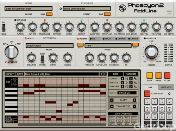The image size is (176, 131).
Task: Select the LIVE tab
Action: pos(150,87)
